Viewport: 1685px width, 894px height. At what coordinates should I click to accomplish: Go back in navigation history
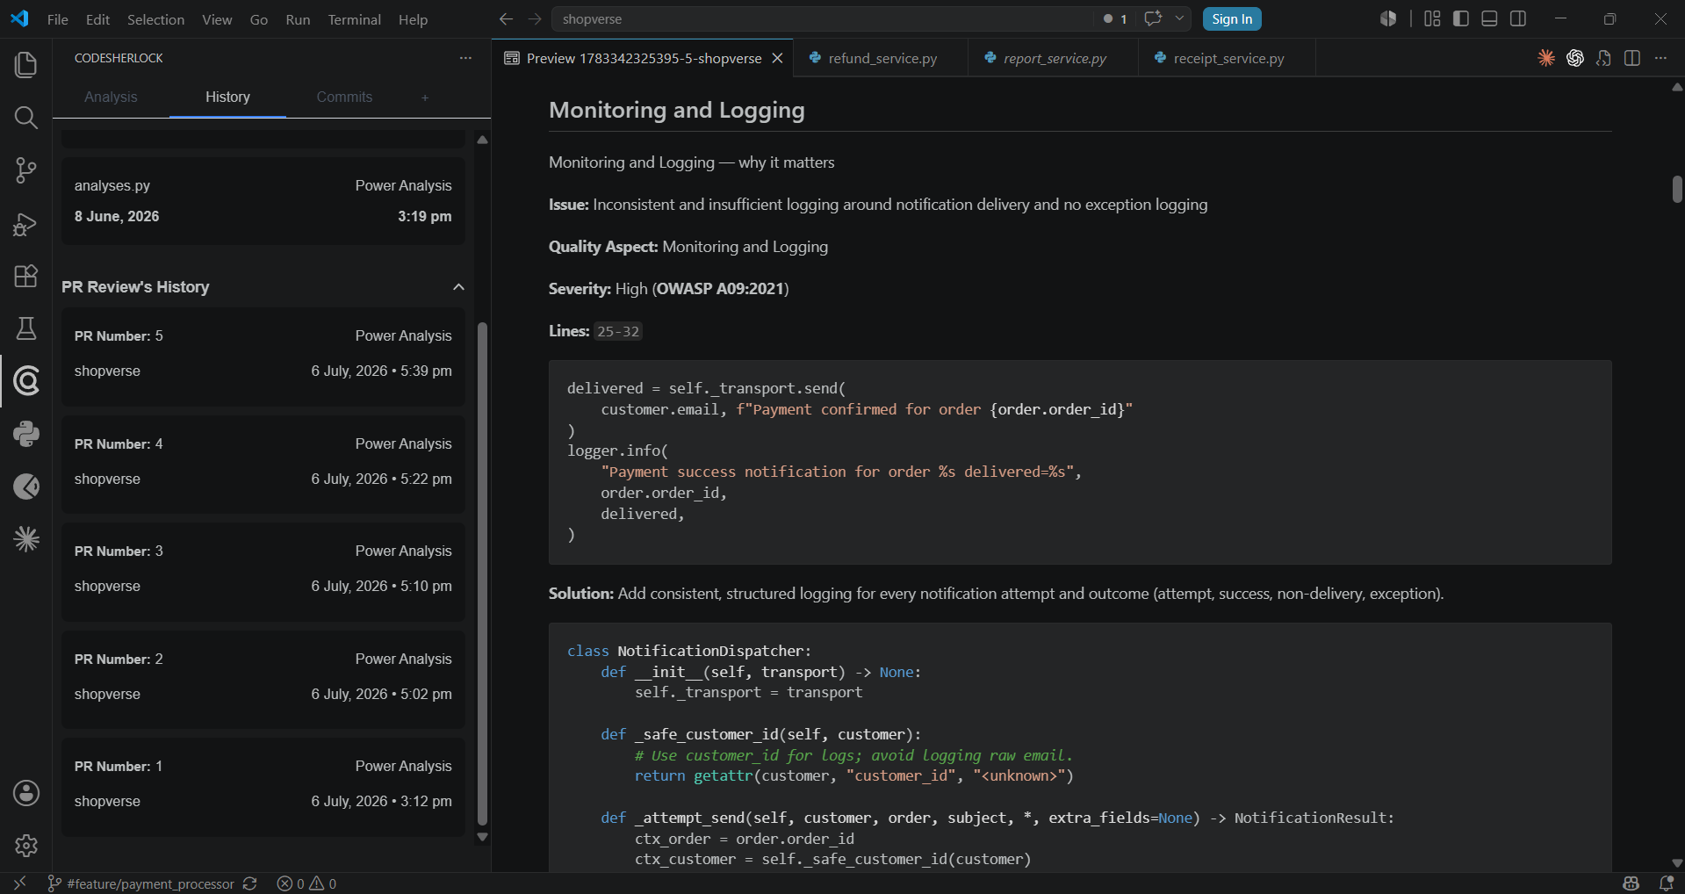506,18
